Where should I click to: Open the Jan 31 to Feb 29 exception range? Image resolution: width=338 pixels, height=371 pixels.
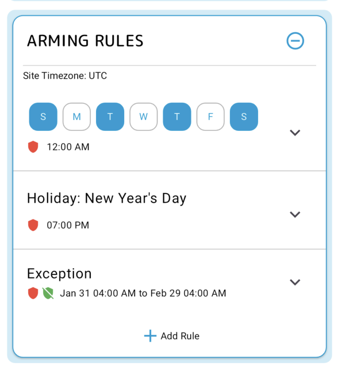[143, 293]
